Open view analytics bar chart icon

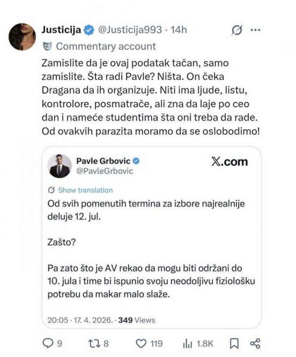(x=188, y=343)
